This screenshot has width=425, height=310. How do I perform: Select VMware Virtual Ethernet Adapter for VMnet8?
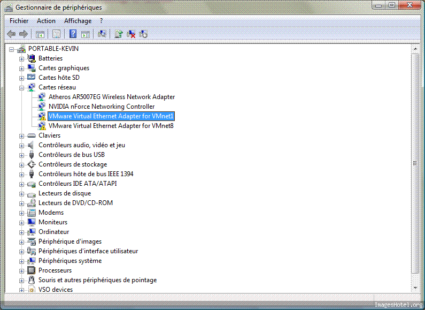click(111, 126)
